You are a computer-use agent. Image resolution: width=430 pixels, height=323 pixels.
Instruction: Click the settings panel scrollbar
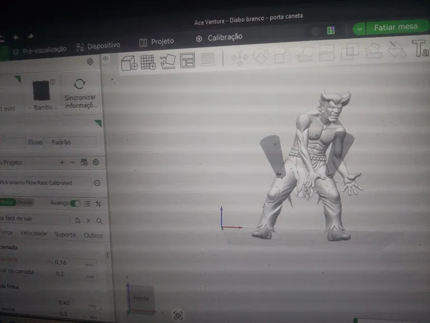107,255
